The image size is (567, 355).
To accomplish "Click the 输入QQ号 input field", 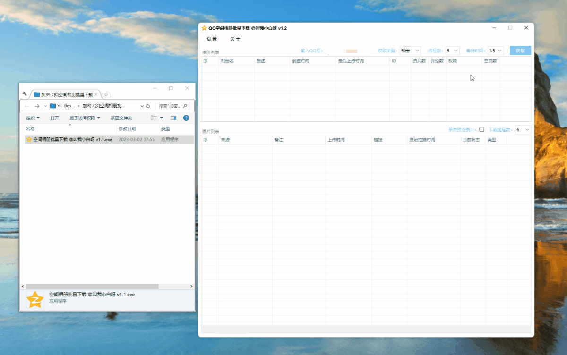I will 349,51.
